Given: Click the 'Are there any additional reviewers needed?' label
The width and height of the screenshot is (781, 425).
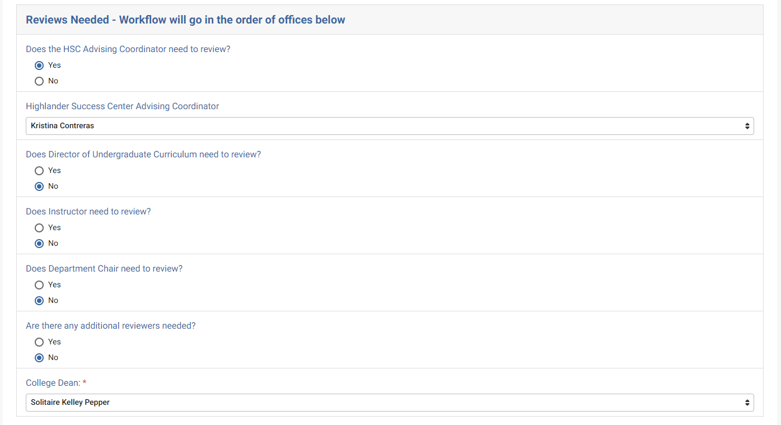Looking at the screenshot, I should 111,326.
